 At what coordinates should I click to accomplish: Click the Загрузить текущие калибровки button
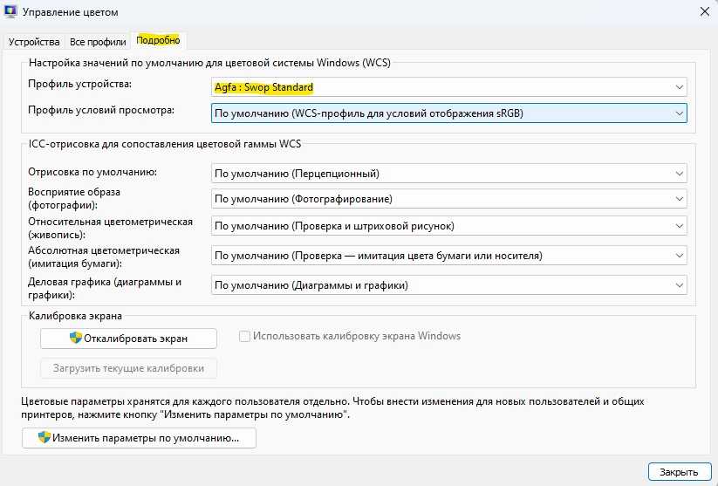coord(128,368)
